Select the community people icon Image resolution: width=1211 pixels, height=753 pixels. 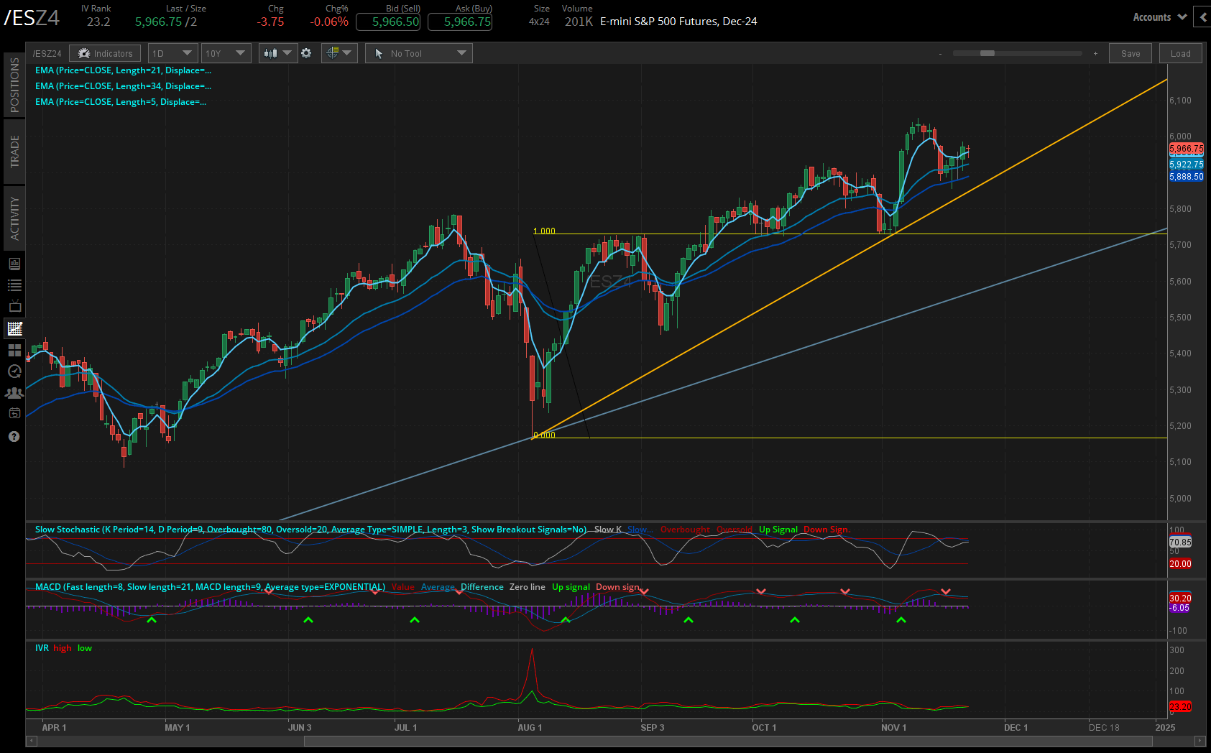point(14,393)
